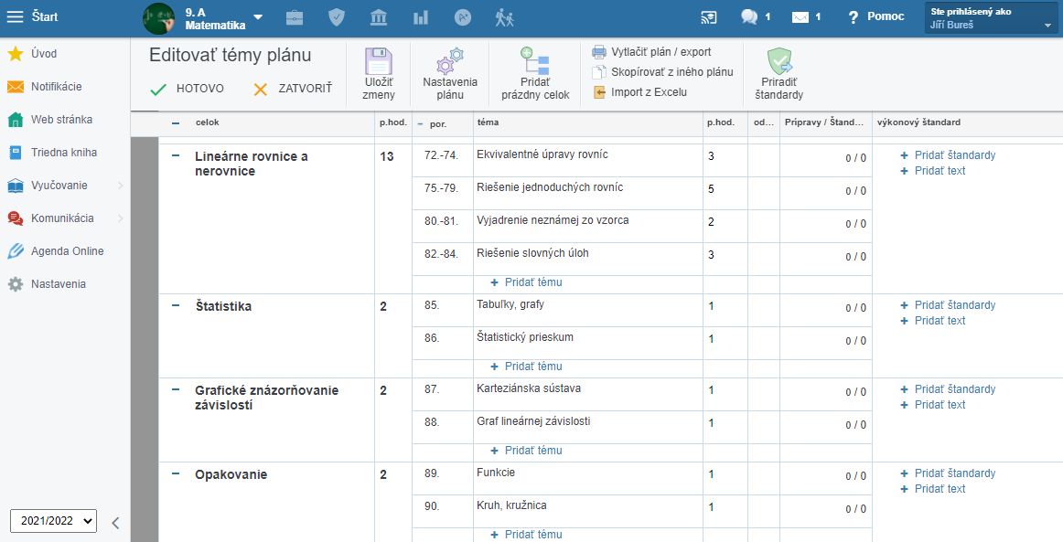The width and height of the screenshot is (1063, 542).
Task: Click the ZATVORIŤ button
Action: (293, 89)
